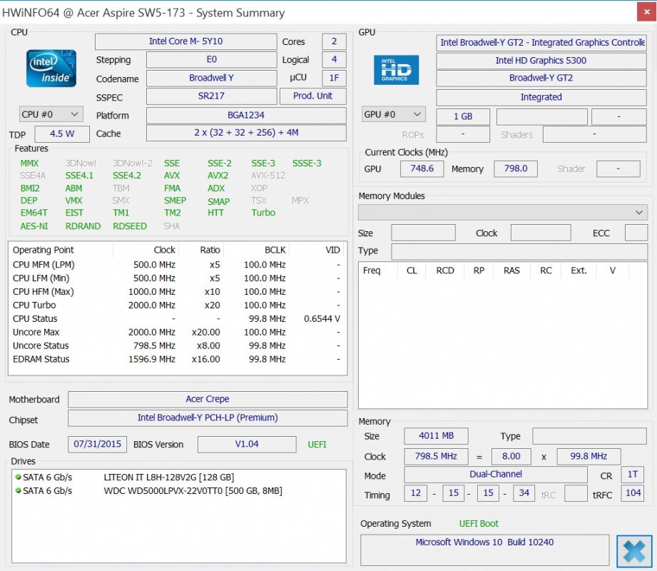Screen dimensions: 657x571
Task: Click the blue X exit icon at bottom right
Action: (x=633, y=550)
